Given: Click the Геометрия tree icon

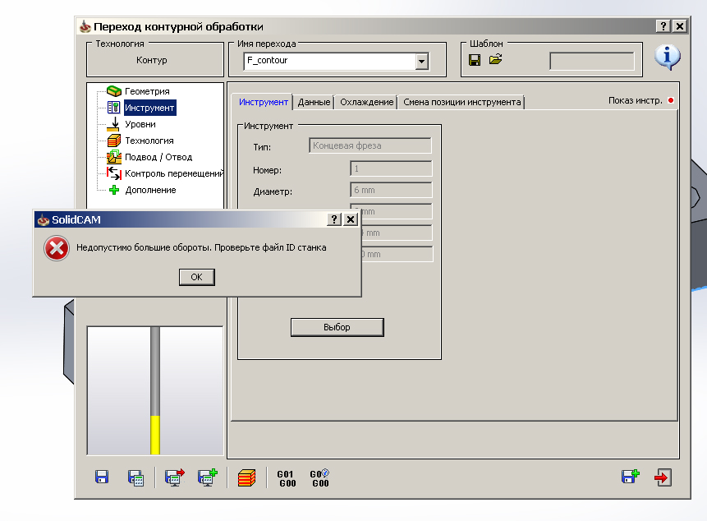Looking at the screenshot, I should [x=113, y=91].
